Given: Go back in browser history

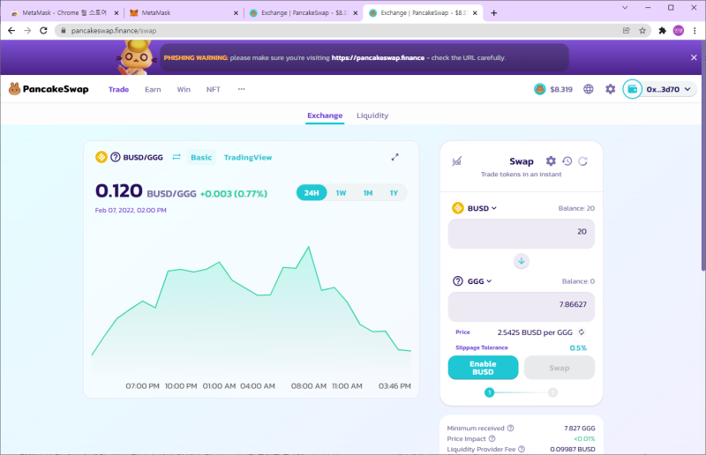Looking at the screenshot, I should point(11,31).
